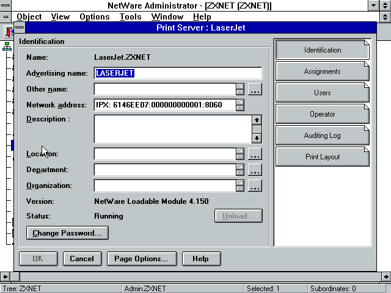Click the Department input field
This screenshot has height=293, width=391.
pyautogui.click(x=165, y=170)
